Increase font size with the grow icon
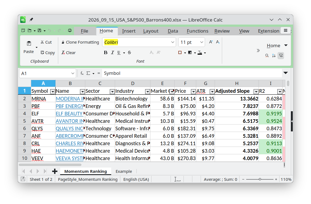 (211, 42)
